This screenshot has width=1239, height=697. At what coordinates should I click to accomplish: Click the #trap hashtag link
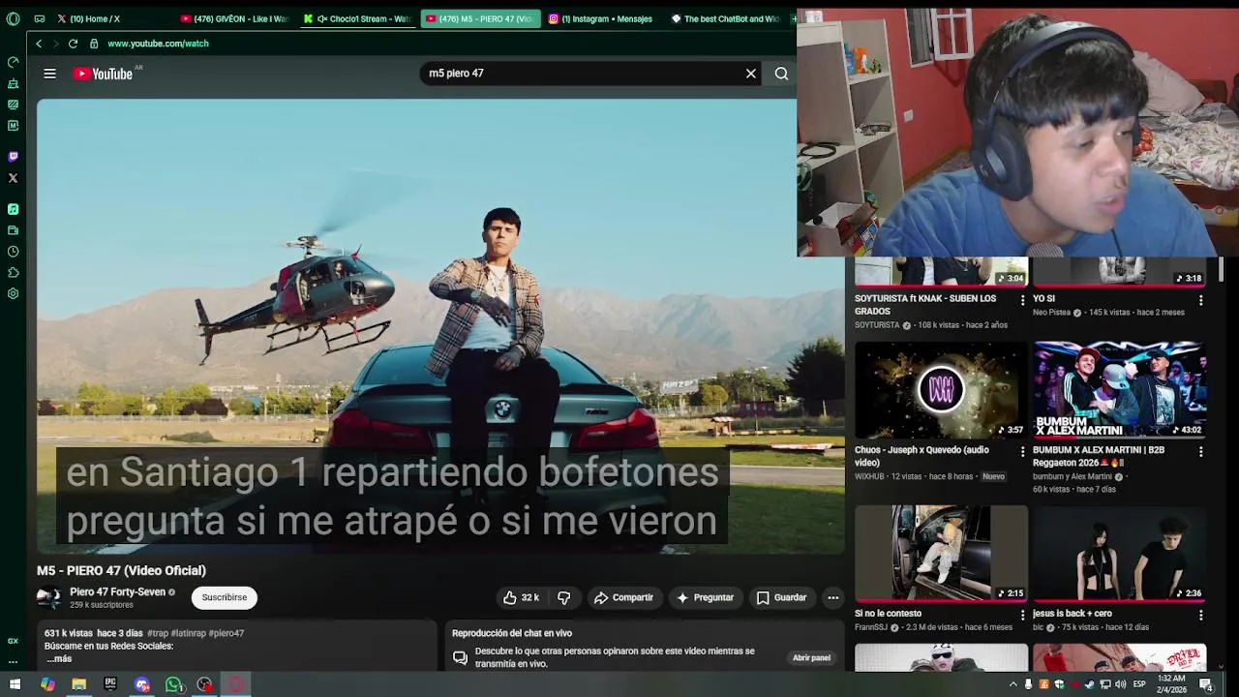[157, 633]
